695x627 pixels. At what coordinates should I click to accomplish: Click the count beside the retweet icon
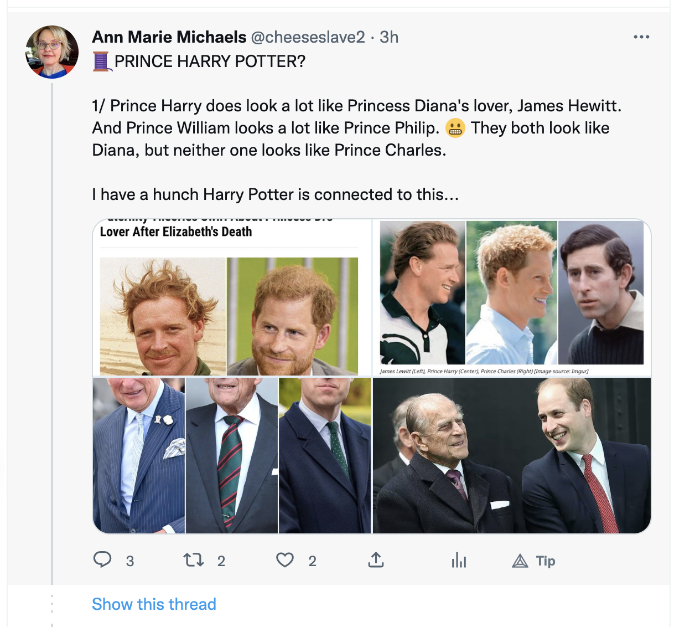click(x=221, y=562)
